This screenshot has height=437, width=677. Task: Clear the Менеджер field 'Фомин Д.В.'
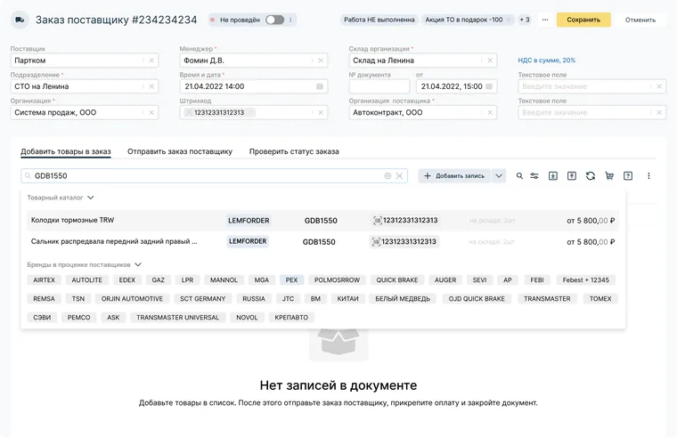point(321,61)
